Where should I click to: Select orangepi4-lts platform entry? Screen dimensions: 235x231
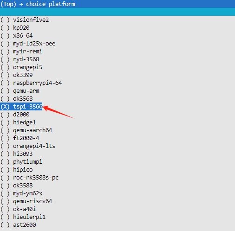point(28,146)
